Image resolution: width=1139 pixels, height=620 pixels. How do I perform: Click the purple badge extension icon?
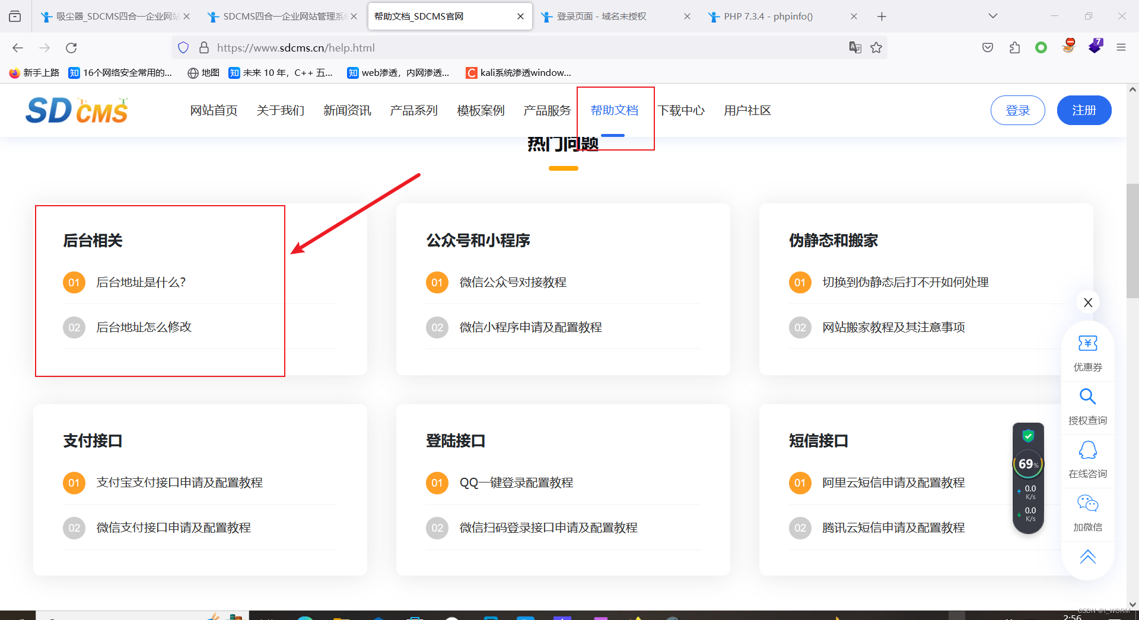[x=1095, y=46]
